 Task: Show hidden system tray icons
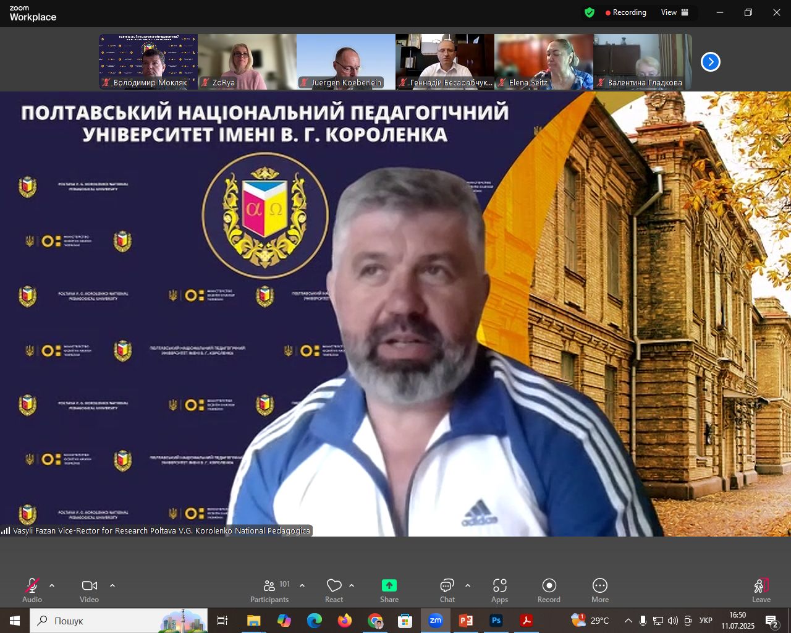coord(628,621)
